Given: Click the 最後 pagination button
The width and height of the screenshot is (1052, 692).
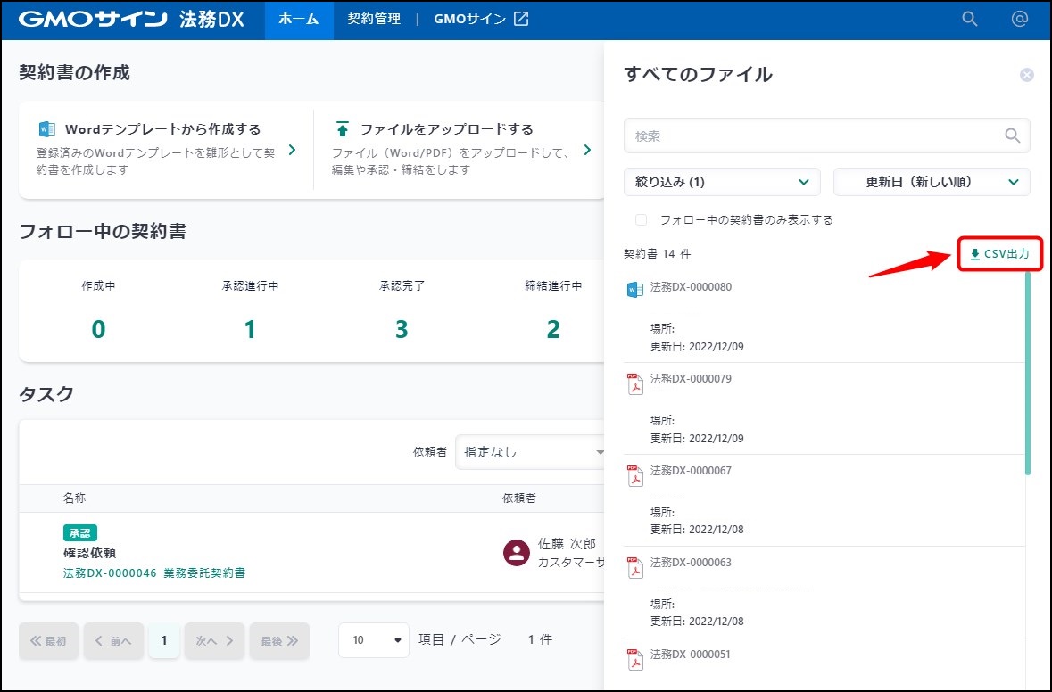Looking at the screenshot, I should pos(279,641).
